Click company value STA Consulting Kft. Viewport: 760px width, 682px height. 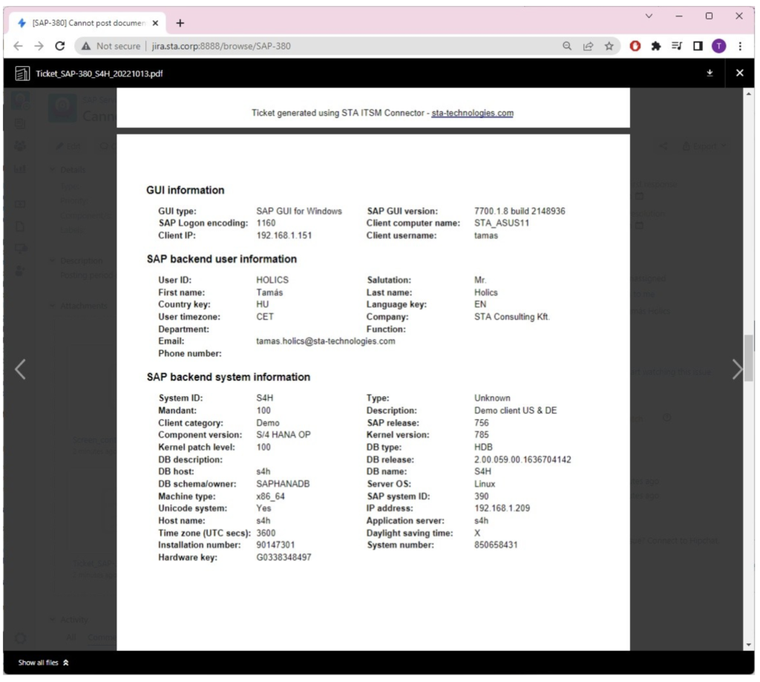tap(512, 317)
